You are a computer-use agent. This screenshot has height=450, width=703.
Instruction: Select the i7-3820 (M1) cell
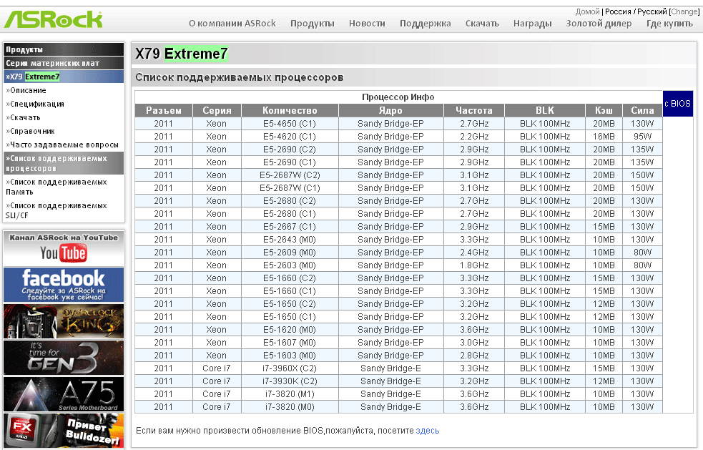pyautogui.click(x=290, y=394)
